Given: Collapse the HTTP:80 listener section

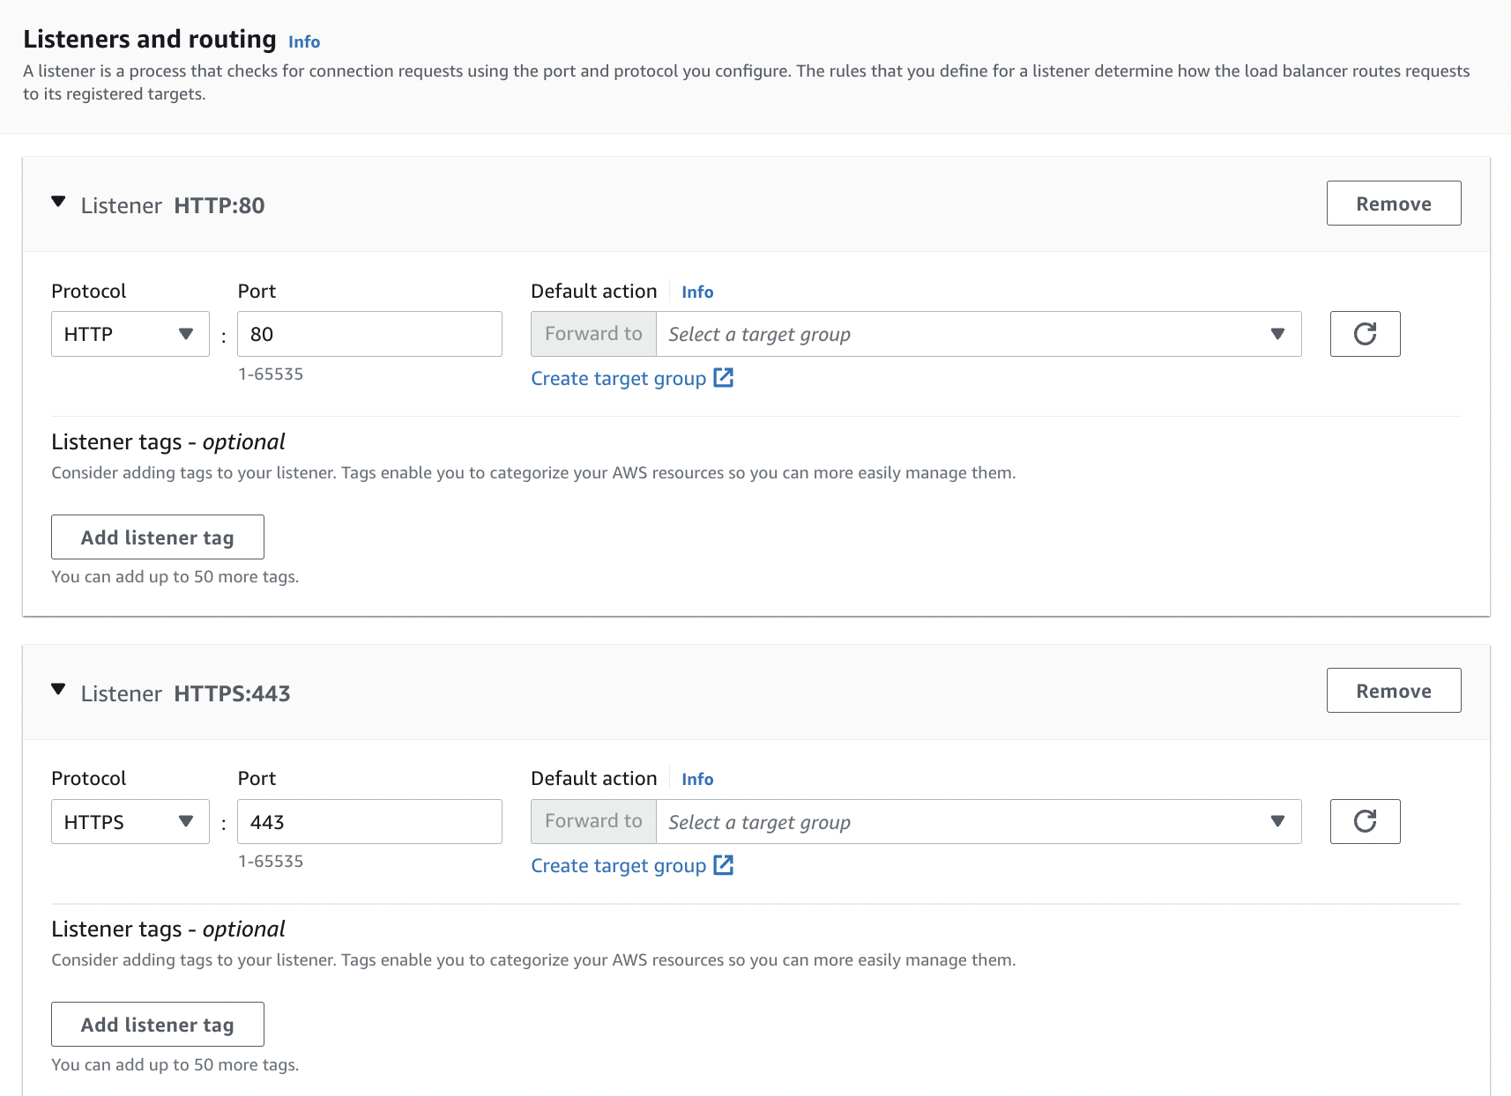Looking at the screenshot, I should 59,203.
